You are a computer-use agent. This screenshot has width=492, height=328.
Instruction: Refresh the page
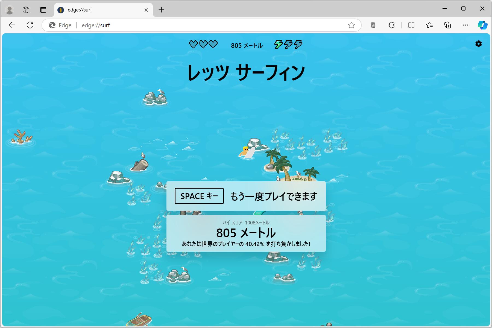[30, 25]
